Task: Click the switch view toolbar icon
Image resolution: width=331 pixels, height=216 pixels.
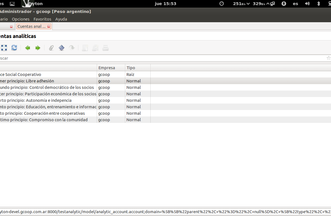Action: tap(4, 48)
